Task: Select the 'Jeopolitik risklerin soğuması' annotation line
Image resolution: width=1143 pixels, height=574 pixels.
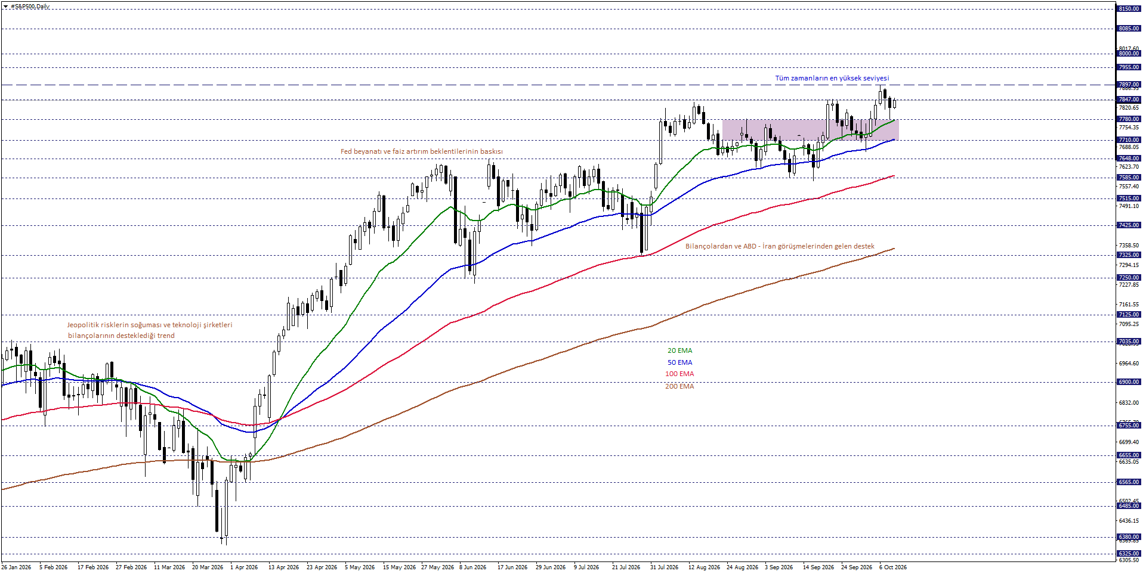Action: (x=150, y=325)
